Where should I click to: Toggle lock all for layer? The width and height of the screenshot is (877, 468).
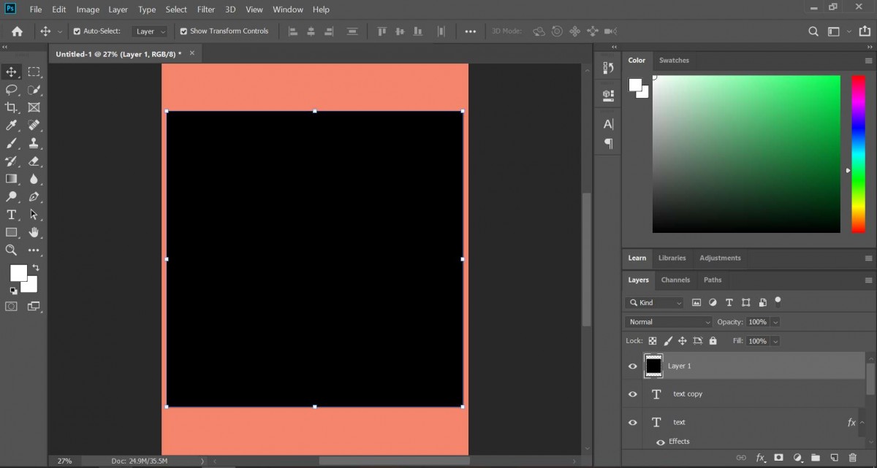tap(713, 341)
